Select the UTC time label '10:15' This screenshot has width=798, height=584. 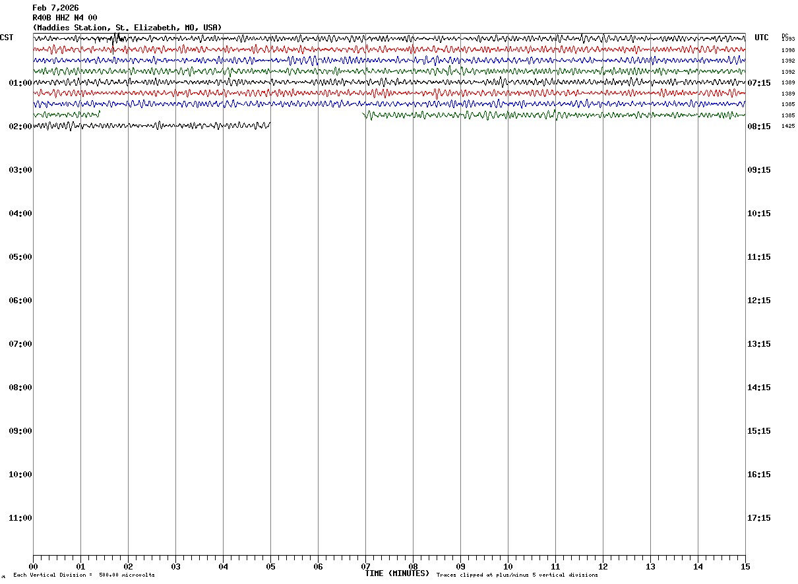click(x=759, y=214)
